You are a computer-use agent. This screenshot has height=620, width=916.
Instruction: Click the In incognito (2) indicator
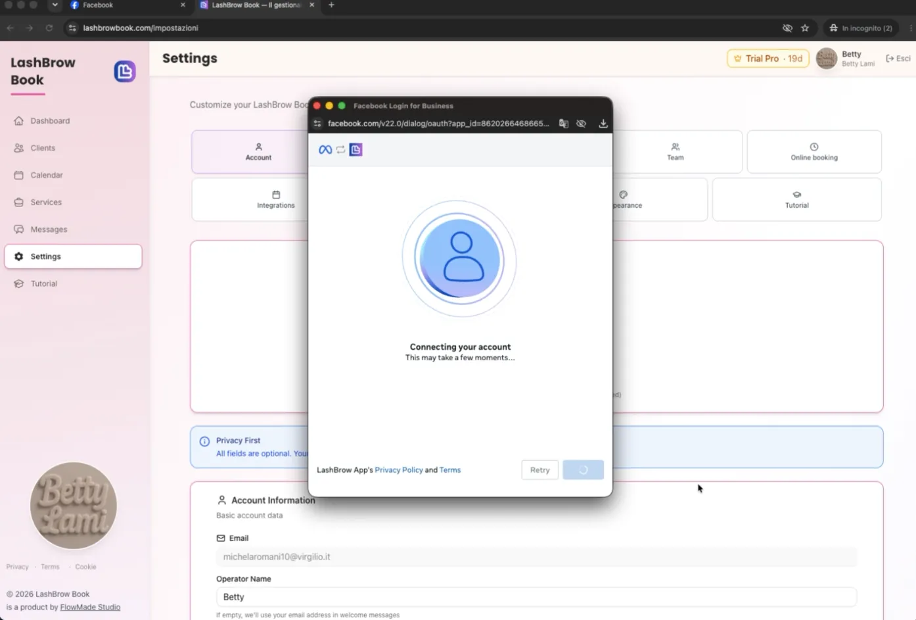tap(861, 28)
